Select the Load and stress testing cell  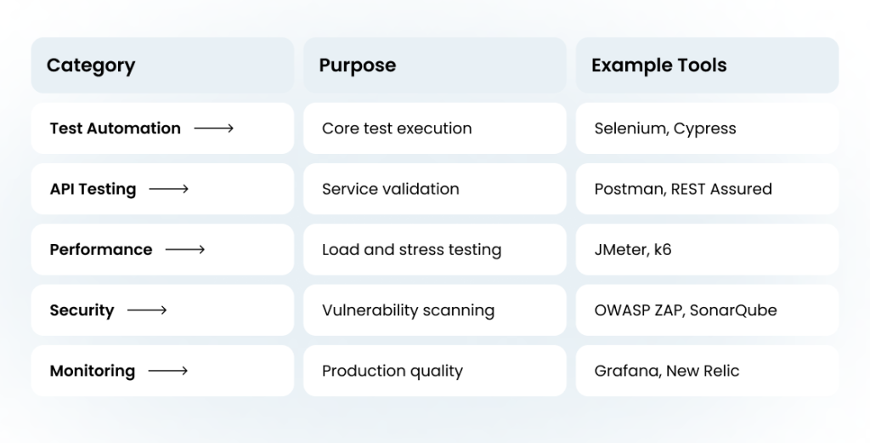[434, 250]
